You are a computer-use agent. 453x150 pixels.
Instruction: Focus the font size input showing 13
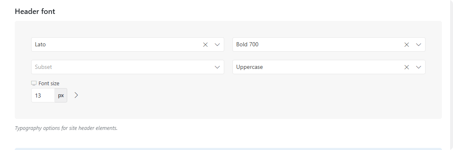43,95
